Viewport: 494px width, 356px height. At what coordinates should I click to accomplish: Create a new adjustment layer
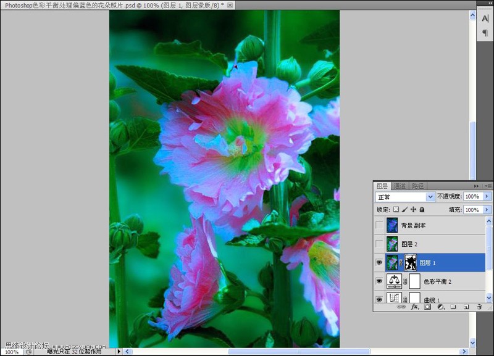click(x=440, y=307)
